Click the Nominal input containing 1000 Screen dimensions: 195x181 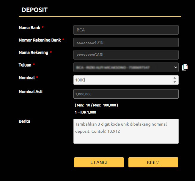pyautogui.click(x=122, y=80)
